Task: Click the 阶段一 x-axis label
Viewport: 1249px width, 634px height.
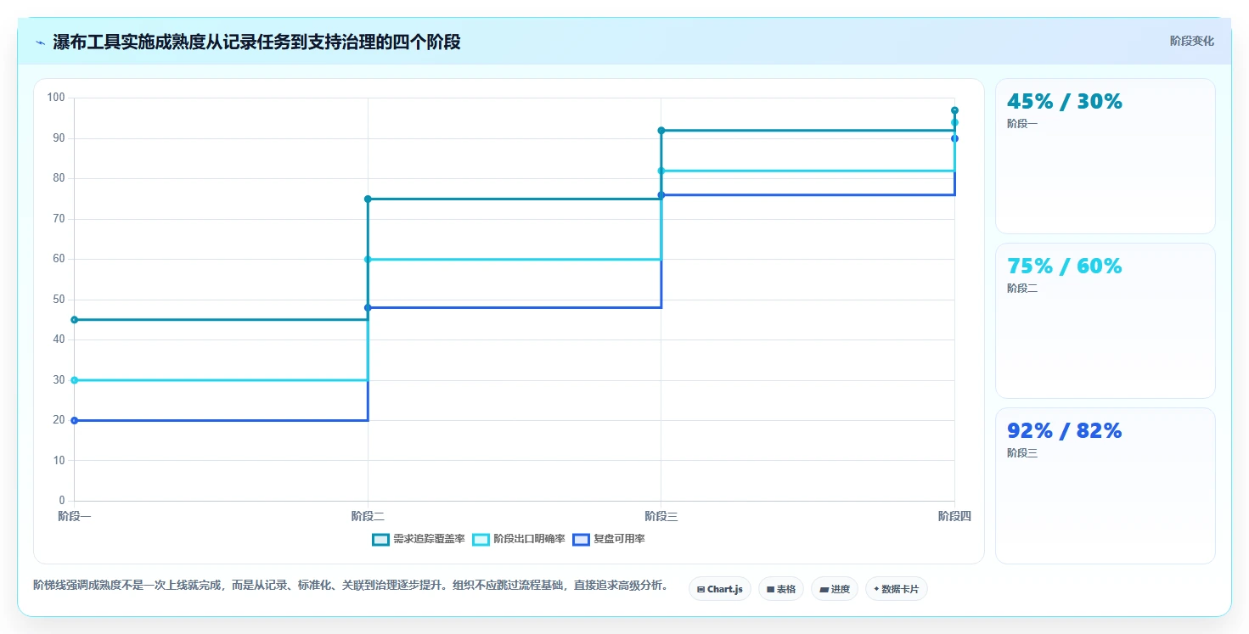Action: (x=75, y=516)
